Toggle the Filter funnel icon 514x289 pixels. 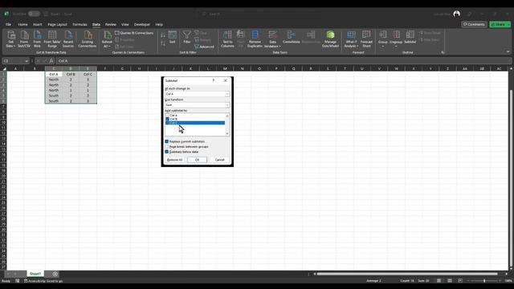(187, 37)
